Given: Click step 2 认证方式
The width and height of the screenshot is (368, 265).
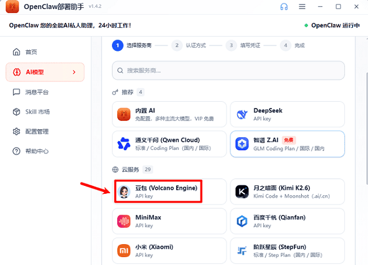Looking at the screenshot, I should (x=189, y=45).
